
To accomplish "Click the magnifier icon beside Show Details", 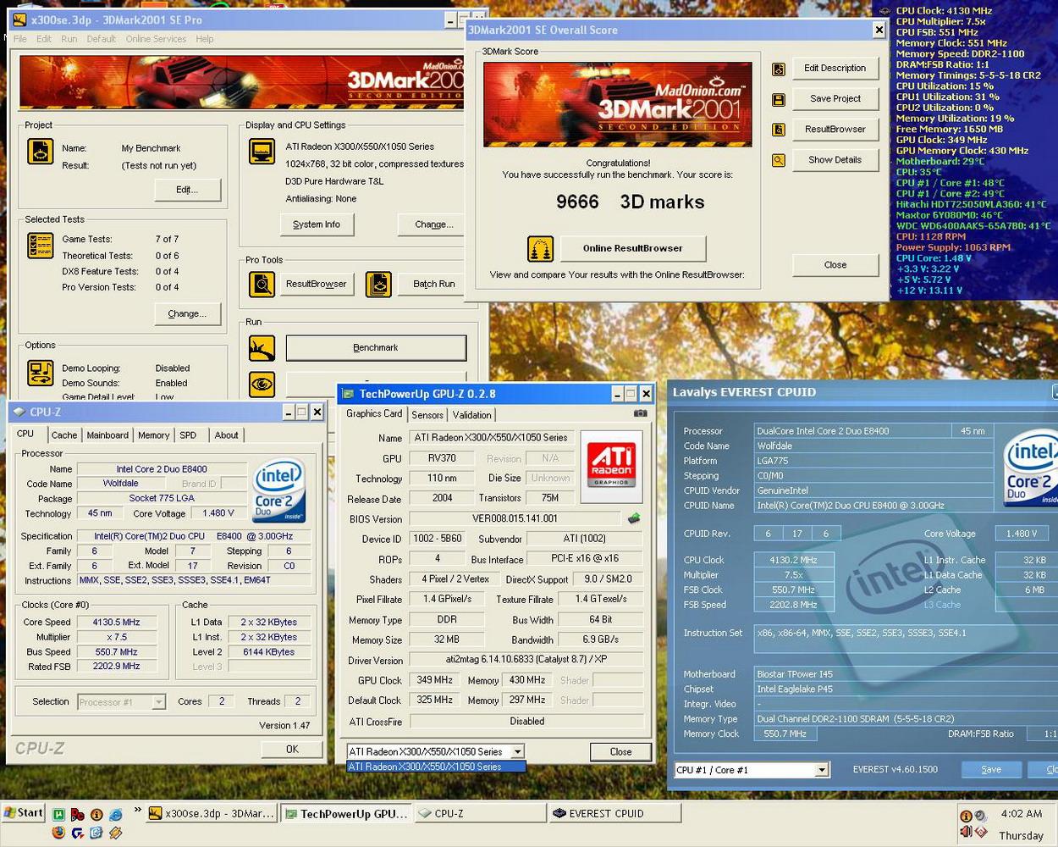I will [779, 160].
